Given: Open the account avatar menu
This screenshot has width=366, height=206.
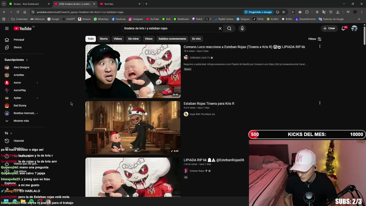Looking at the screenshot, I should click(x=354, y=28).
